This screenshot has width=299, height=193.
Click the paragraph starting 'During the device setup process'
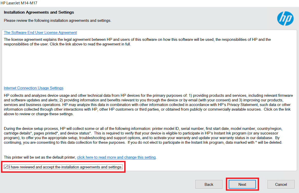tap(143, 136)
